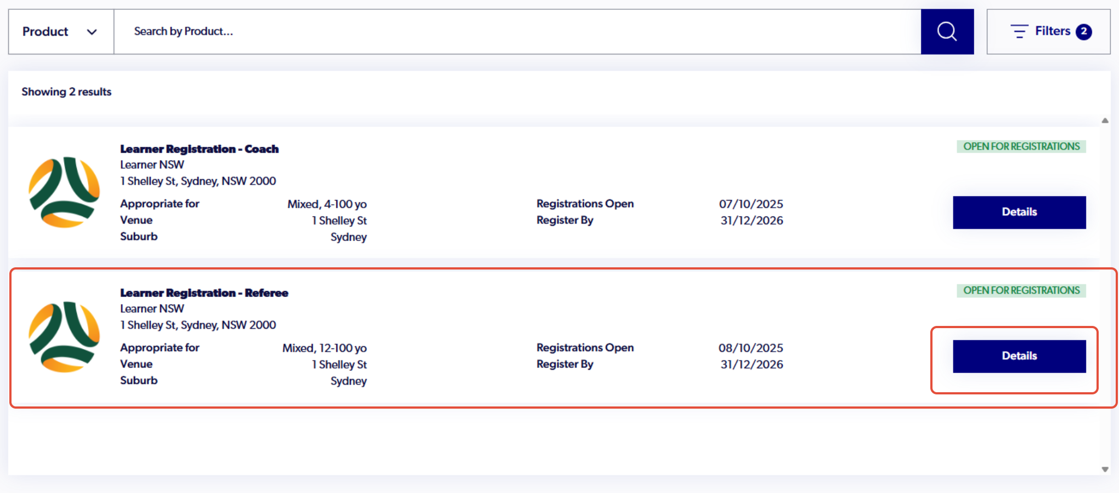
Task: Click the Showing 2 results text
Action: pos(66,91)
